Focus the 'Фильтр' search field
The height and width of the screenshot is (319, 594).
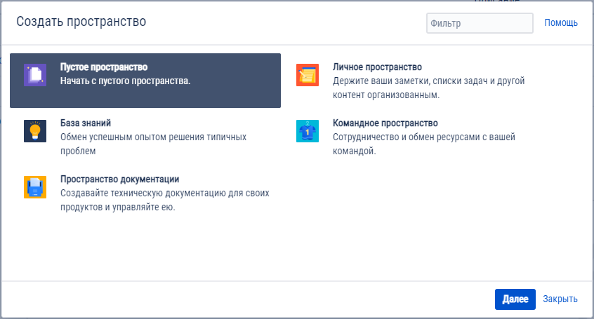(x=480, y=23)
